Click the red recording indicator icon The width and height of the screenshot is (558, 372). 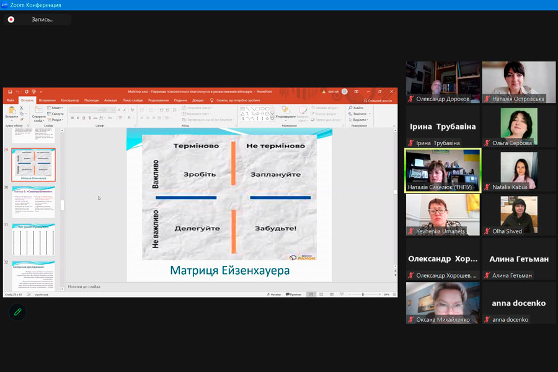(11, 19)
